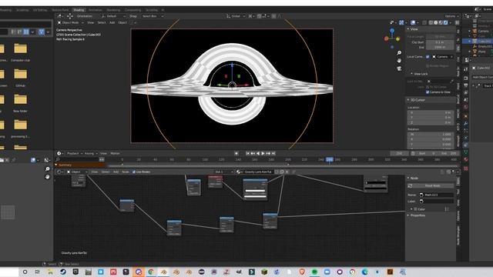Toggle the Camera to View checkbox
Image resolution: width=493 pixels, height=277 pixels.
pos(428,92)
